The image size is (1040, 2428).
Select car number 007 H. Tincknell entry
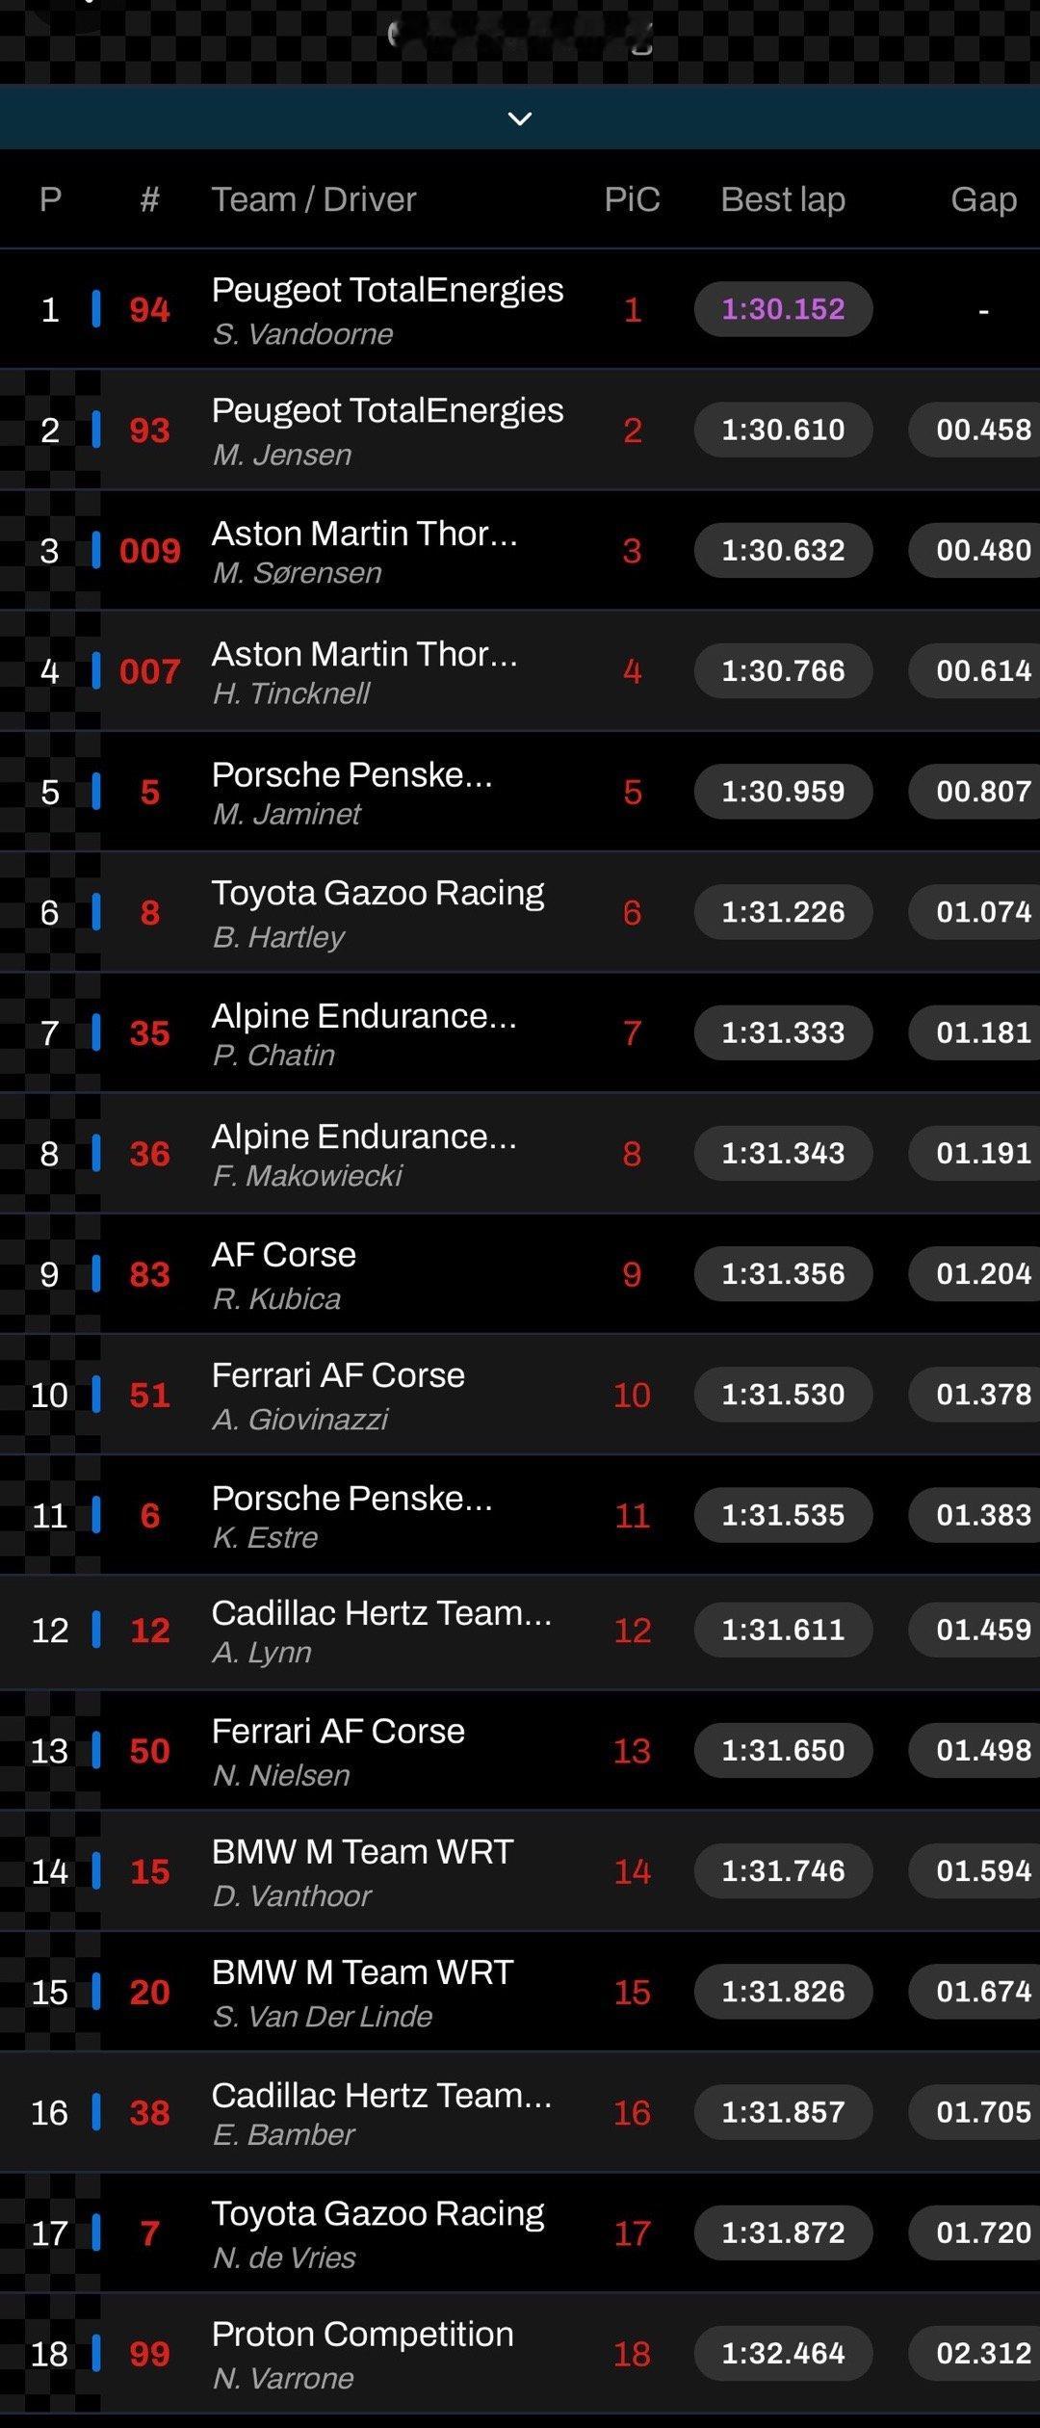[520, 670]
